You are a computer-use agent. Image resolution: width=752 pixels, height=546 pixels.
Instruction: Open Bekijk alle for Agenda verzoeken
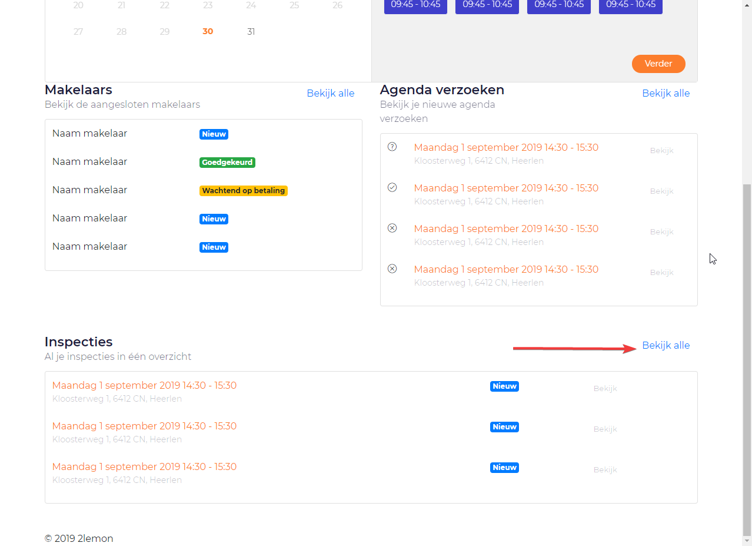pyautogui.click(x=666, y=94)
